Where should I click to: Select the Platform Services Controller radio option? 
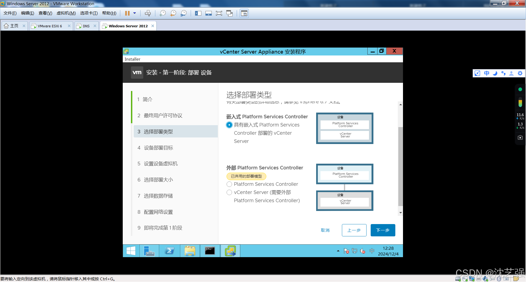(229, 184)
